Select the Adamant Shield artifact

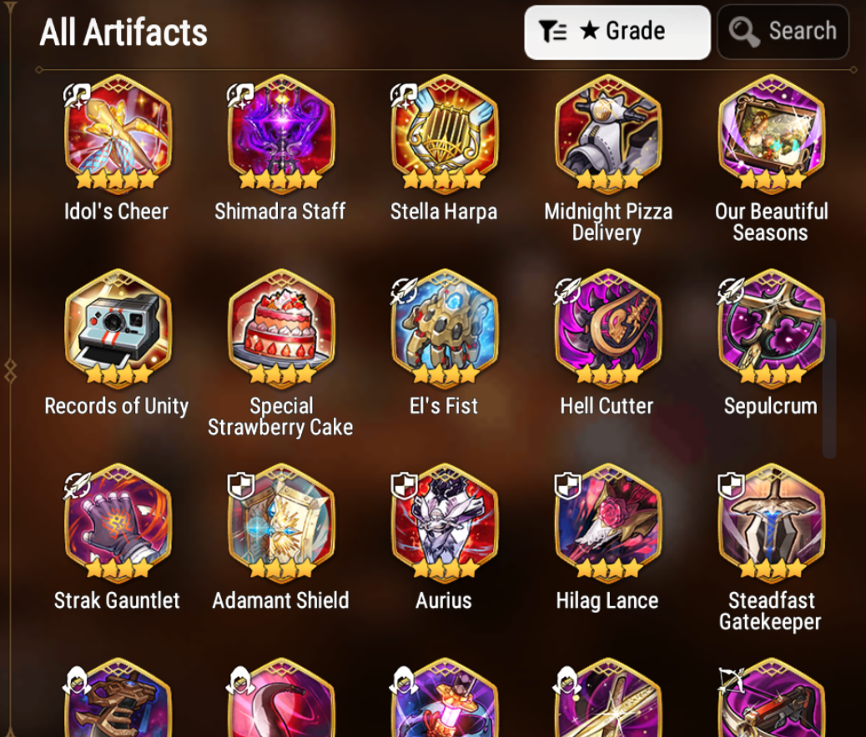point(281,524)
